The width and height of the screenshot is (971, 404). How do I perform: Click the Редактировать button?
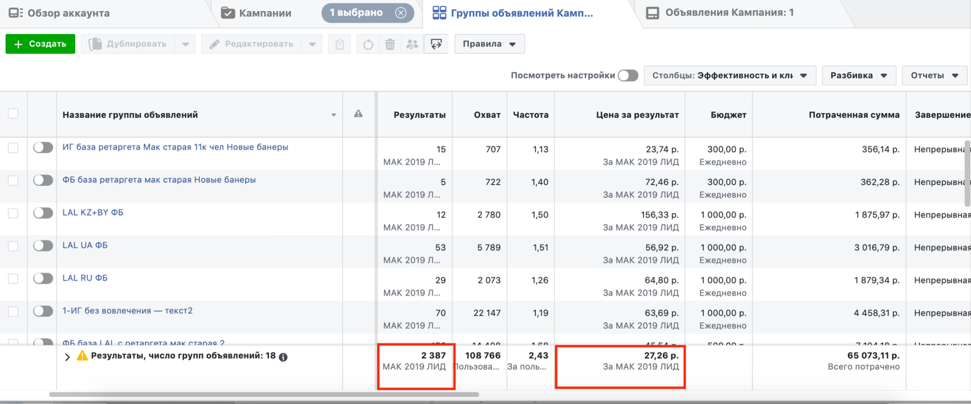click(x=251, y=44)
